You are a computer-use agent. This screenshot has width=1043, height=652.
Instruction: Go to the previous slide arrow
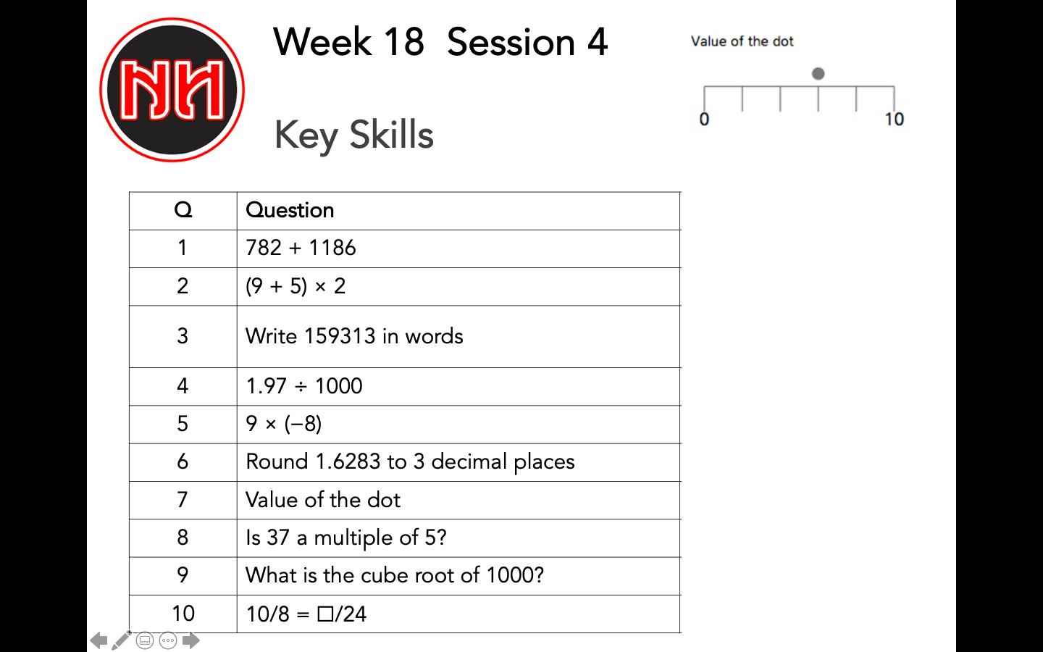(x=99, y=640)
